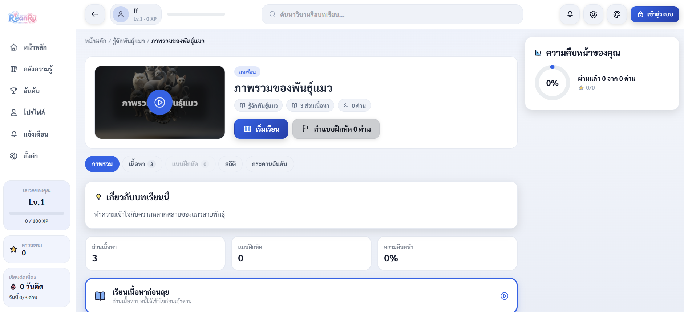This screenshot has width=684, height=312.
Task: Click the search magnifier icon
Action: (272, 14)
